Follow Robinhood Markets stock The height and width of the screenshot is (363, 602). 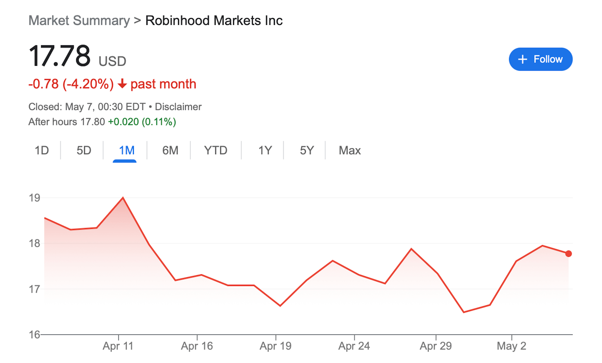click(541, 59)
